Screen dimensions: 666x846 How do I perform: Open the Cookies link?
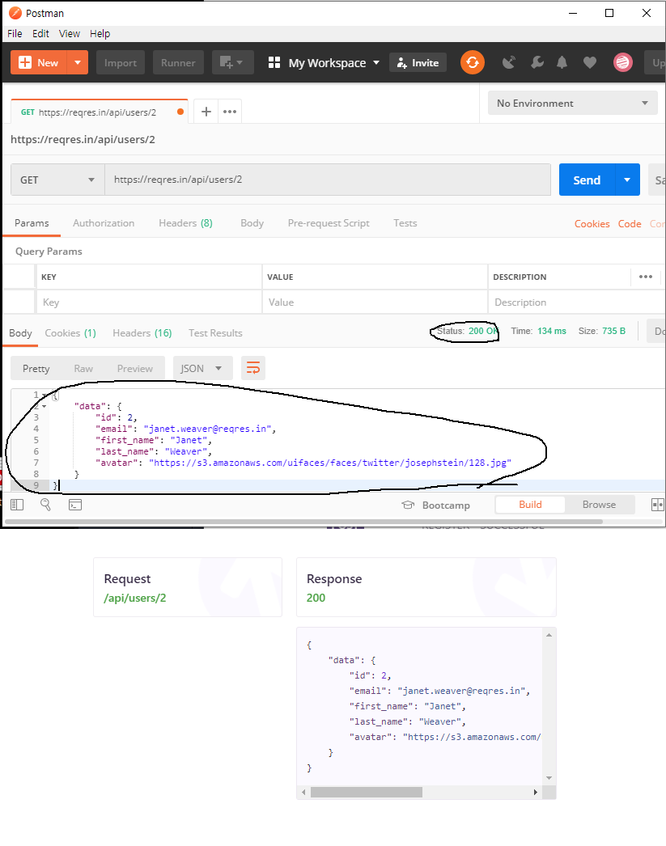point(592,223)
